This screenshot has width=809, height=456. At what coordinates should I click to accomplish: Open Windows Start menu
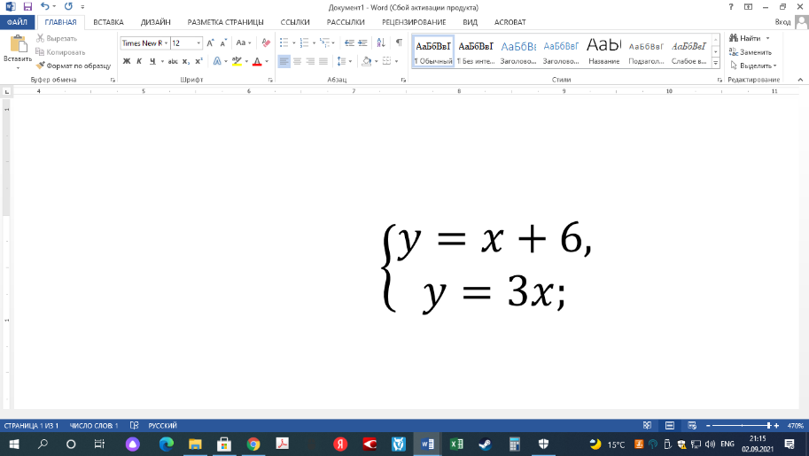point(14,444)
